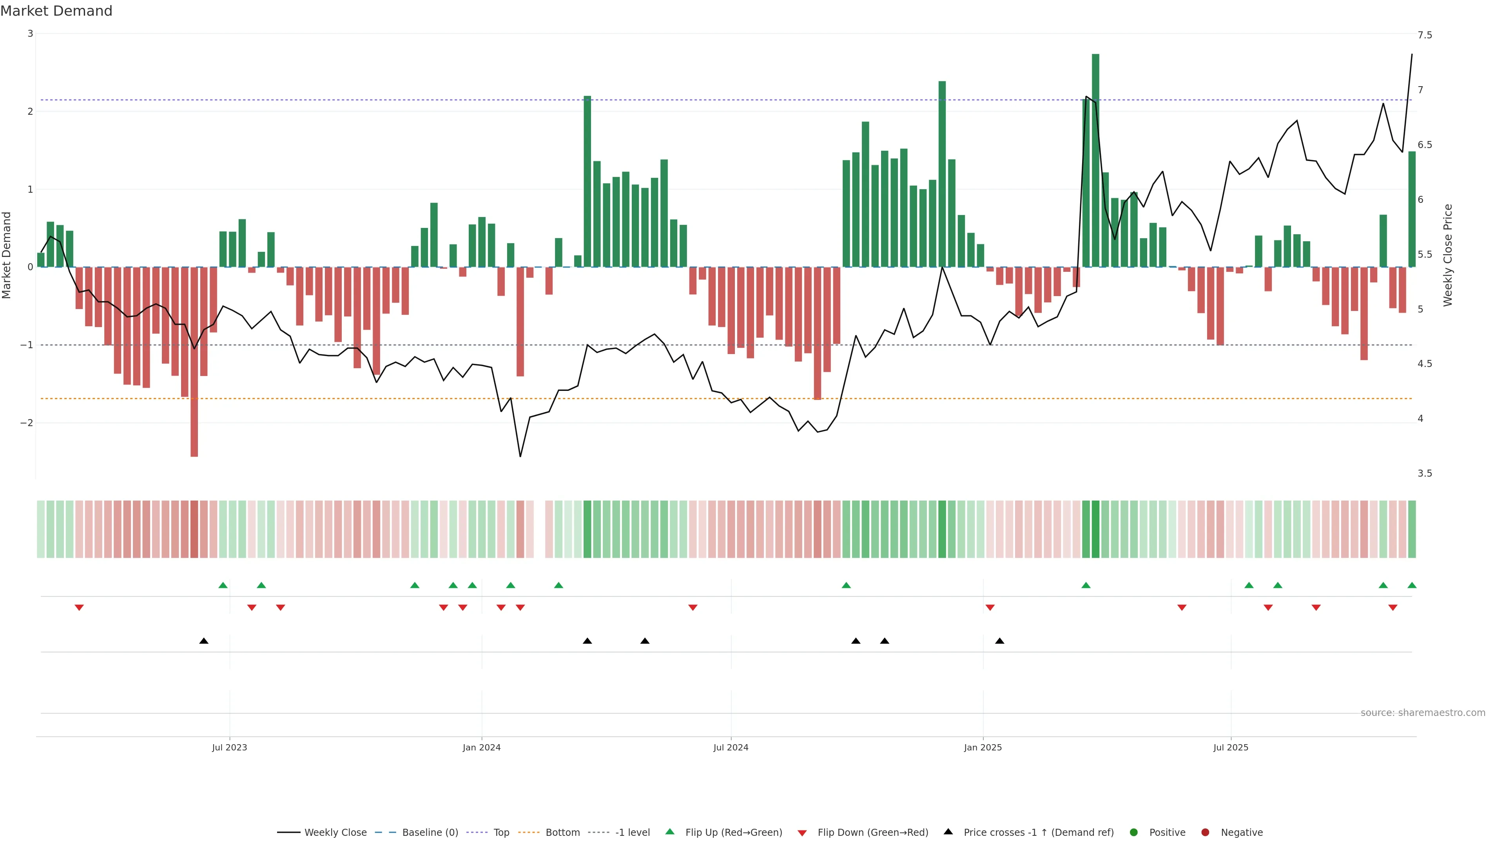Click the Jan 2024 x-axis label
Viewport: 1505px width, 846px height.
pos(481,748)
